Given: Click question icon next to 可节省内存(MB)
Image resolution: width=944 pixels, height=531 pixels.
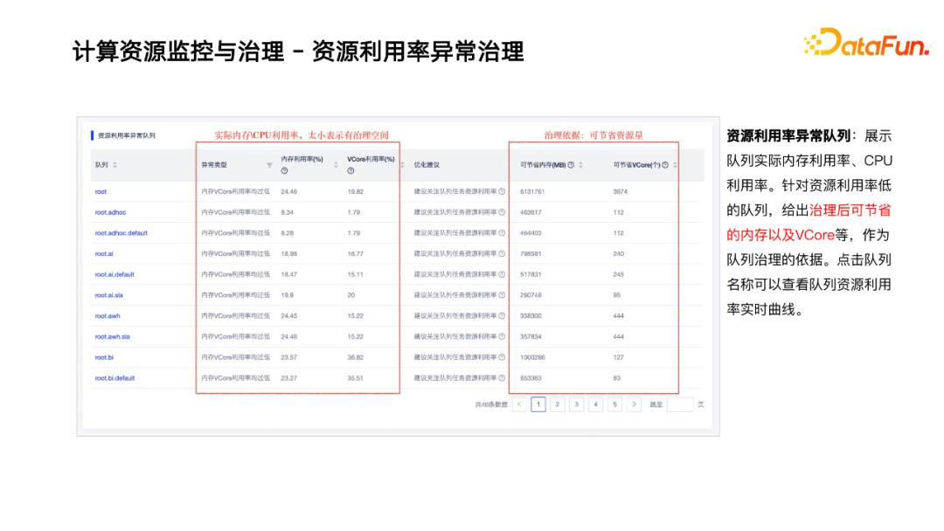Looking at the screenshot, I should coord(570,162).
